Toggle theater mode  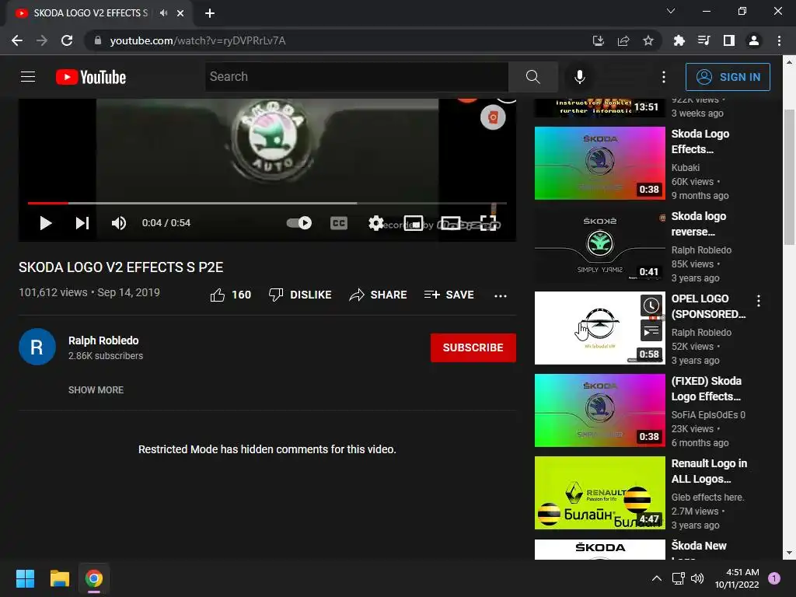pos(451,223)
